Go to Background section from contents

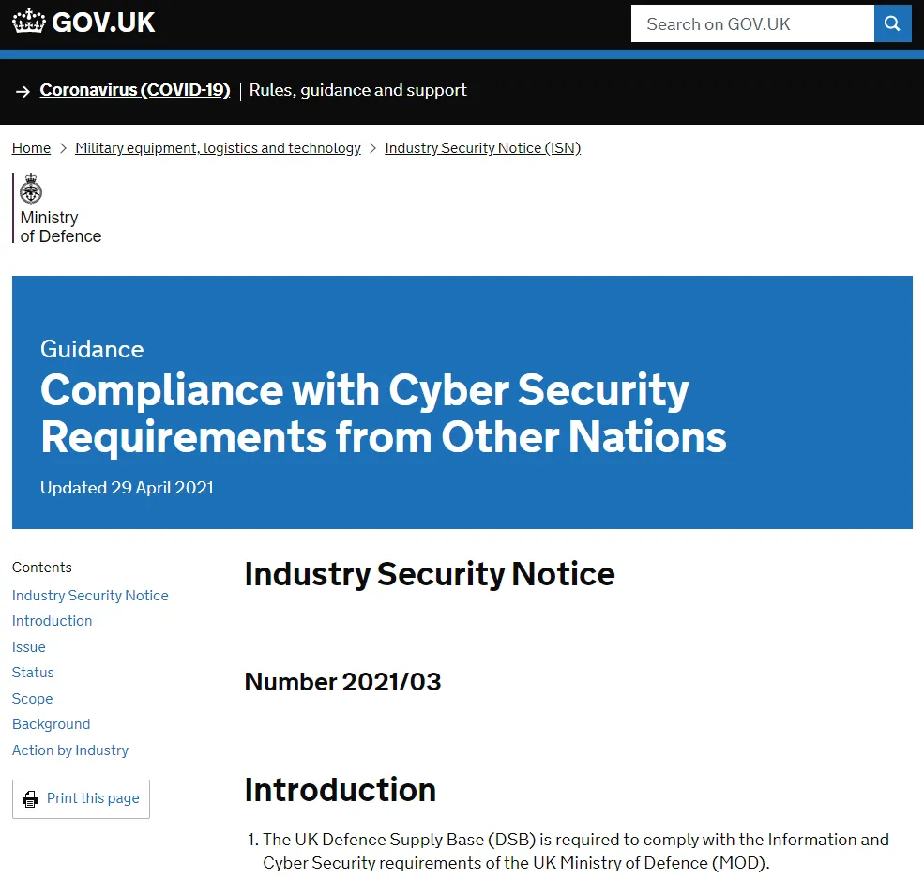pos(51,724)
